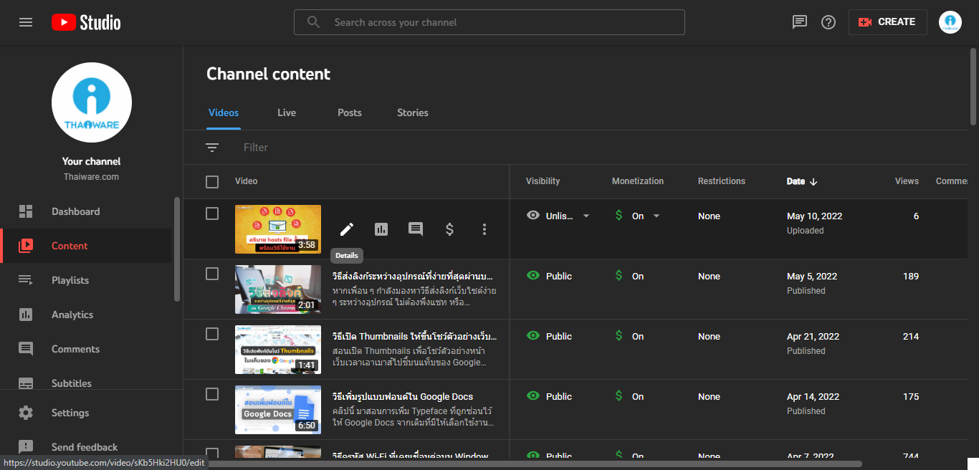Click the CREATE button
This screenshot has width=979, height=470.
[x=887, y=22]
